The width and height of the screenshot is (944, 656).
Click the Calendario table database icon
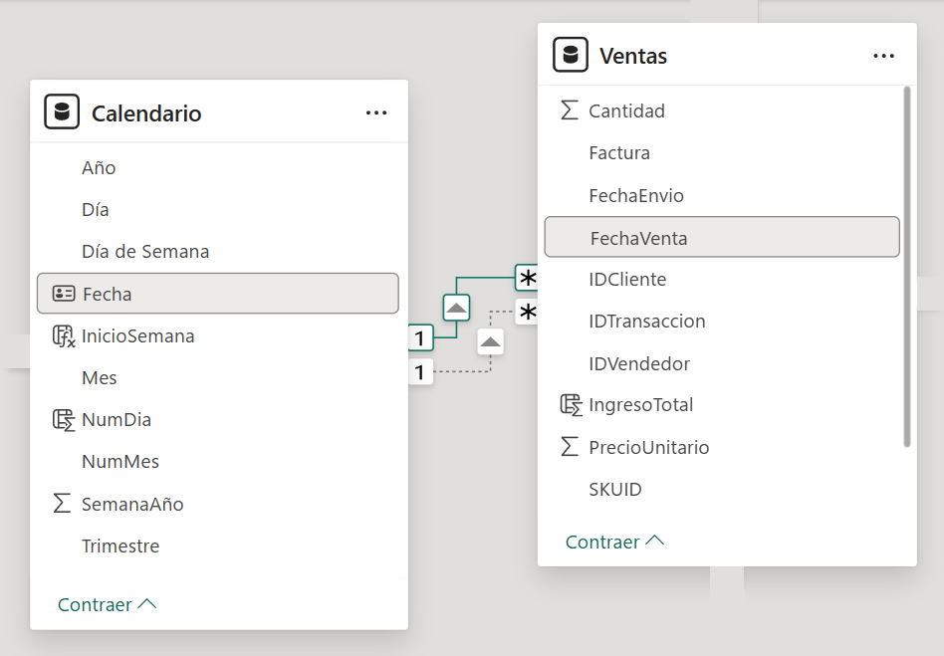61,112
